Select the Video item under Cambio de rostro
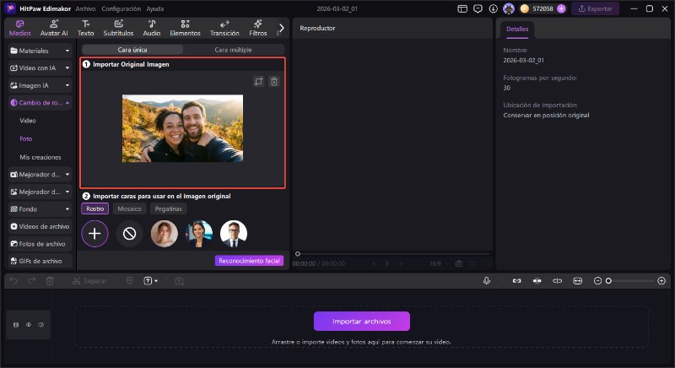 (28, 121)
